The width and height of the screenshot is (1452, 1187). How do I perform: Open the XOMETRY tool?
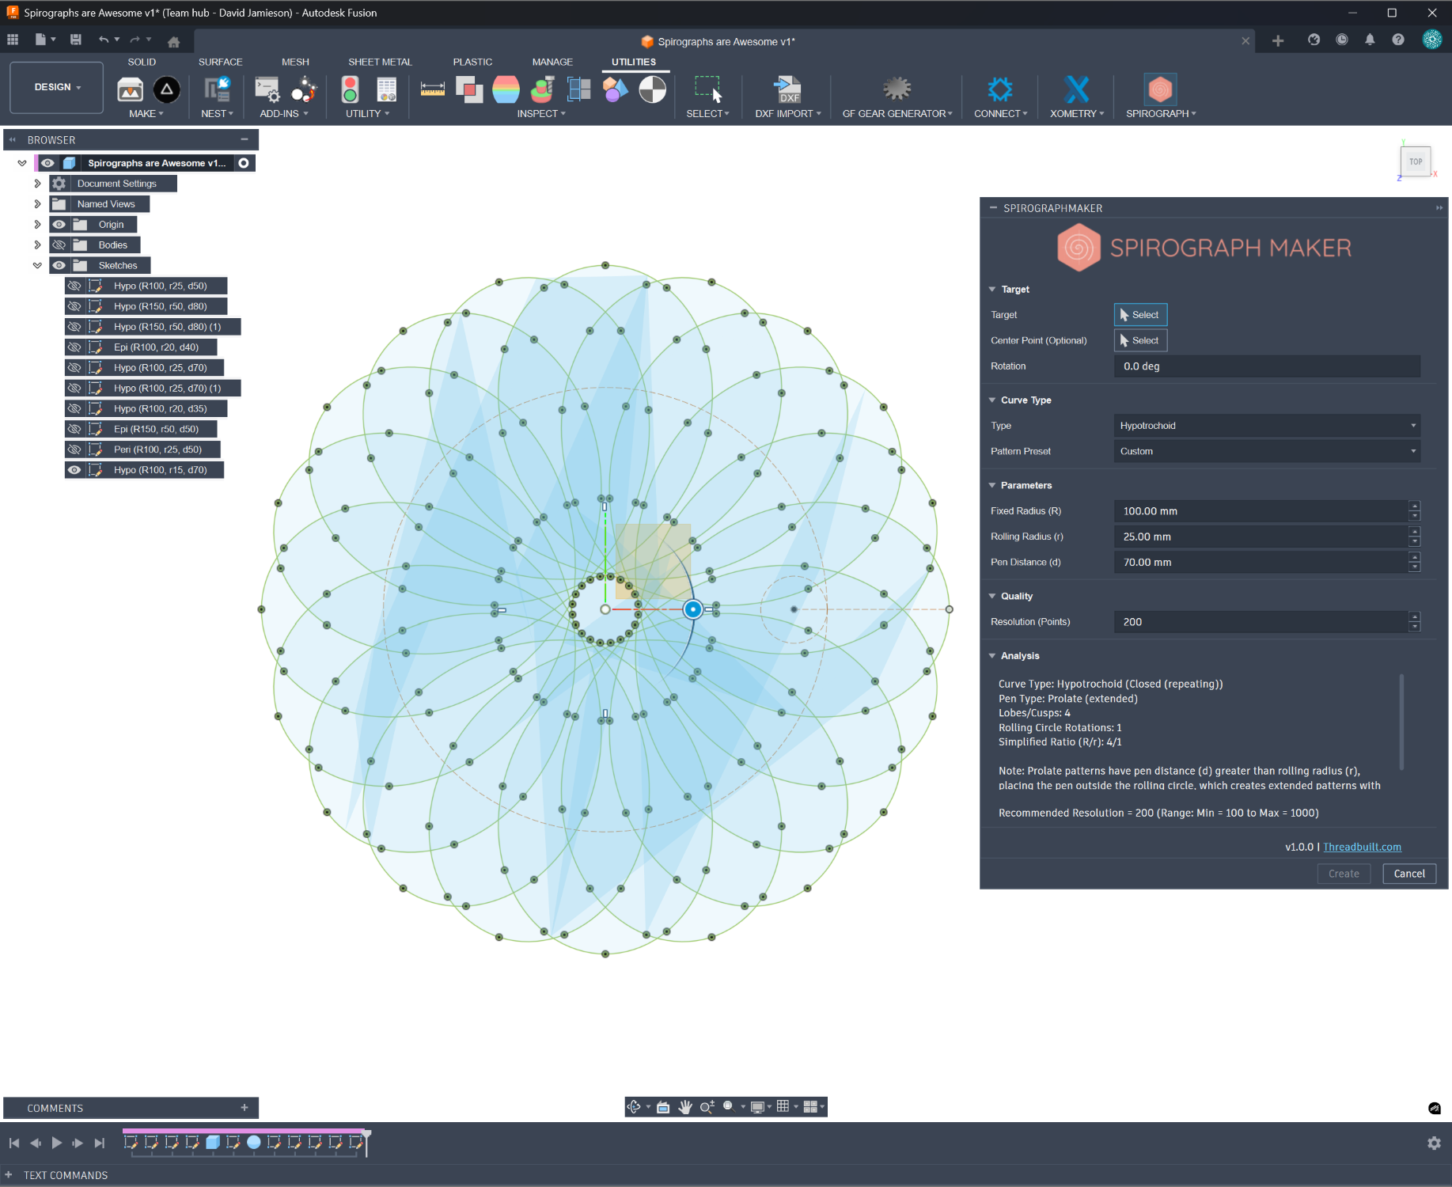tap(1075, 89)
